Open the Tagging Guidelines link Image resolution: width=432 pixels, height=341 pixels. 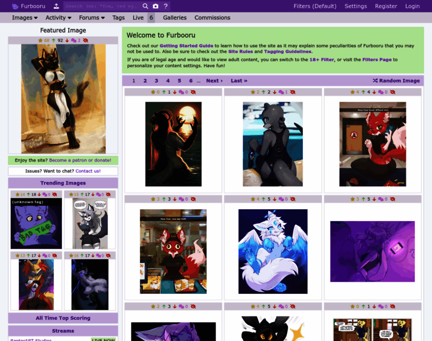pyautogui.click(x=288, y=52)
